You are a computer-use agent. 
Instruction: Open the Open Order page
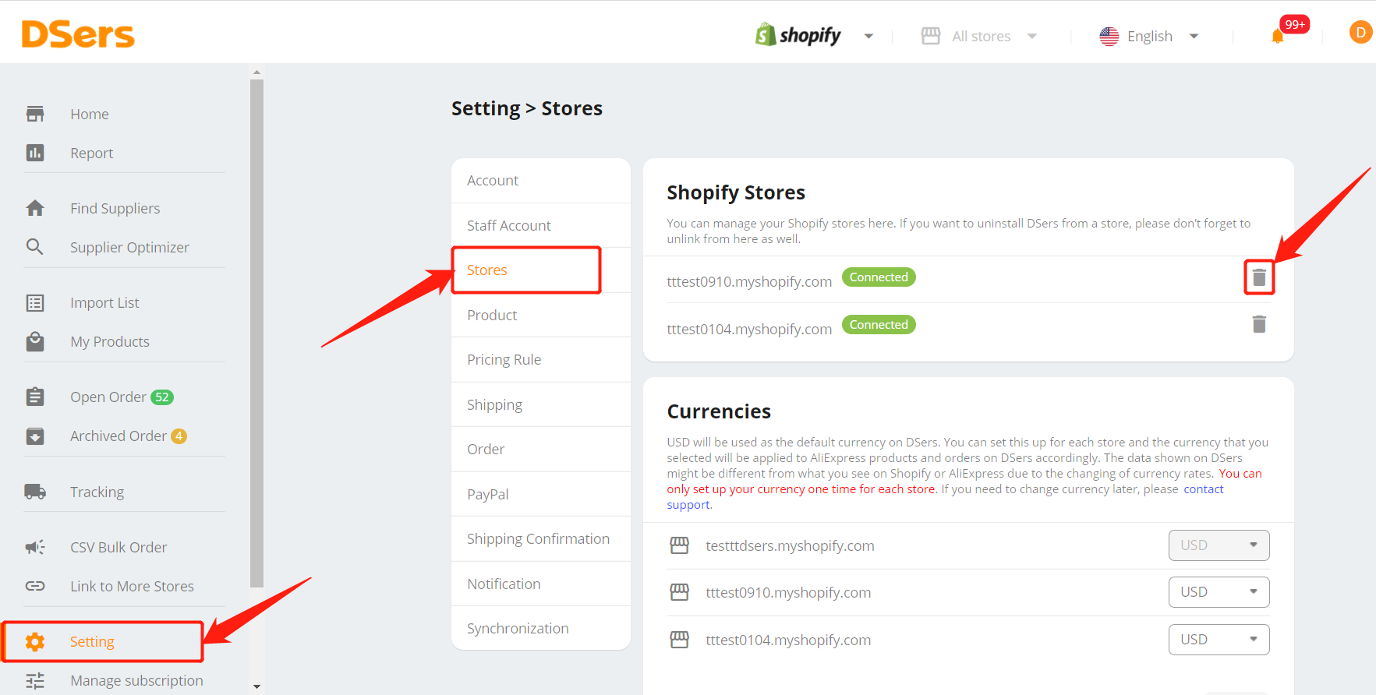coord(108,397)
